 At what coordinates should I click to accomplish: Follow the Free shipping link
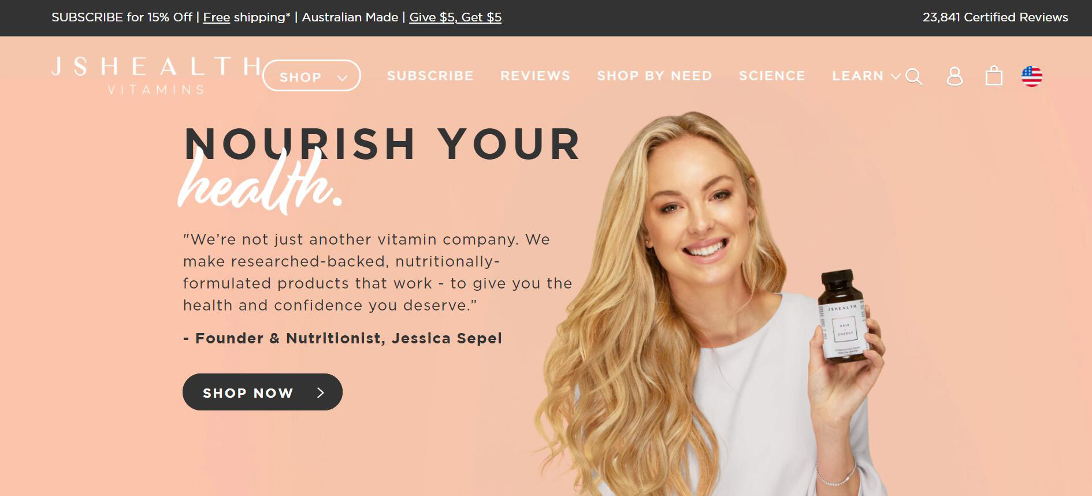point(217,17)
